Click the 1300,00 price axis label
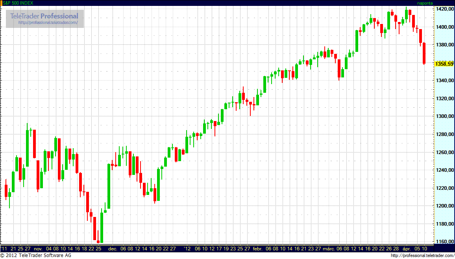 444,116
